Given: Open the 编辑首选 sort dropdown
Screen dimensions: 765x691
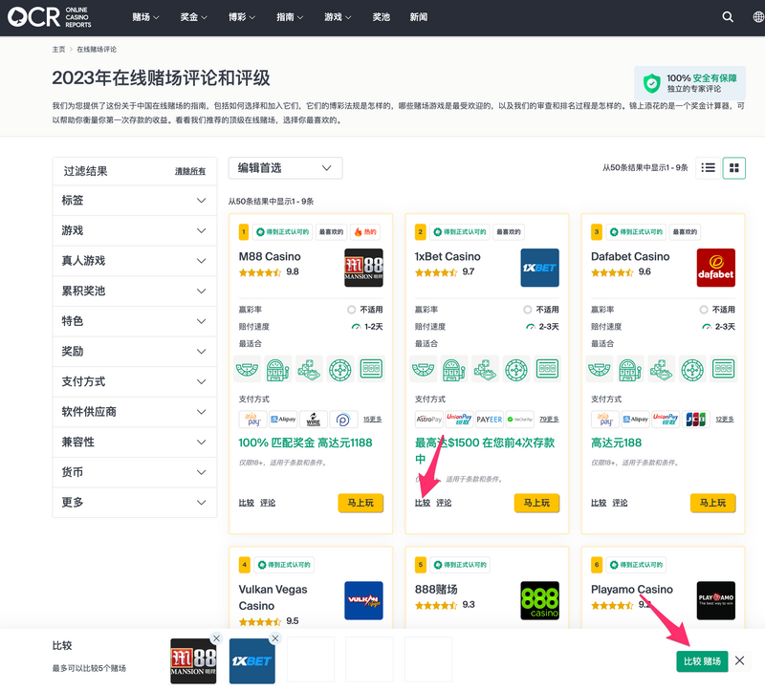Looking at the screenshot, I should tap(285, 168).
